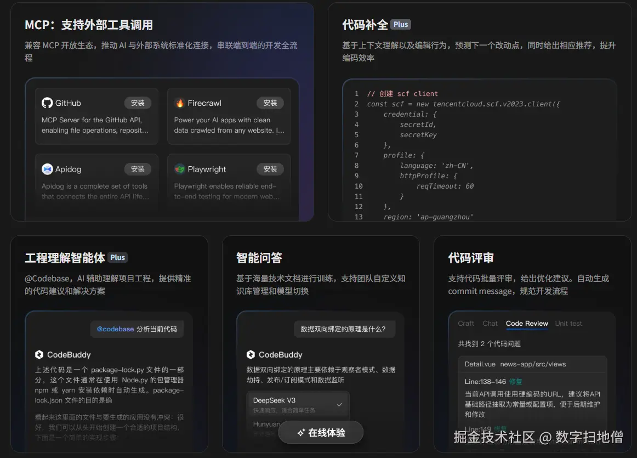Click the code line httpProfile: {
Screen dimensions: 637x458
click(428, 176)
